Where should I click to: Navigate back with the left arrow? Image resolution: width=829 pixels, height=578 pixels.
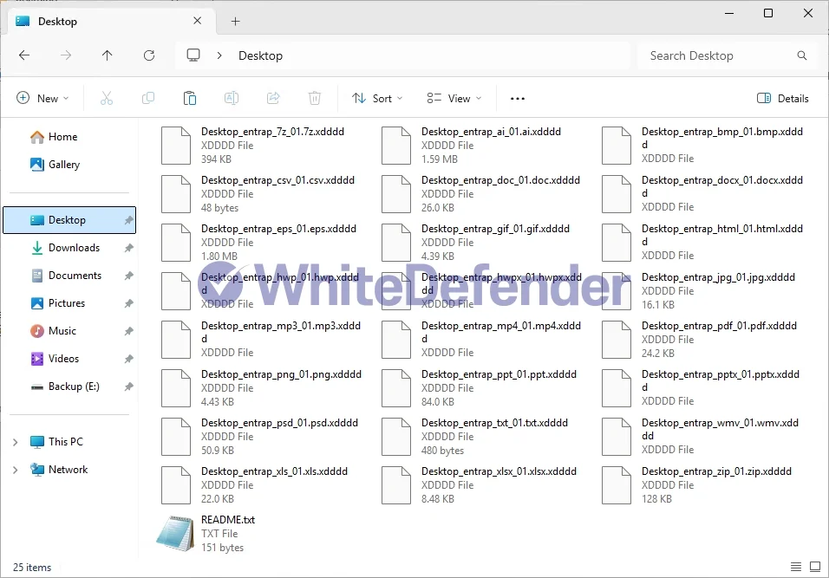click(x=24, y=55)
